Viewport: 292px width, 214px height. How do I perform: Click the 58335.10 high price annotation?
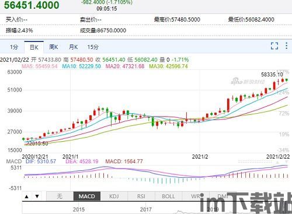coord(272,75)
